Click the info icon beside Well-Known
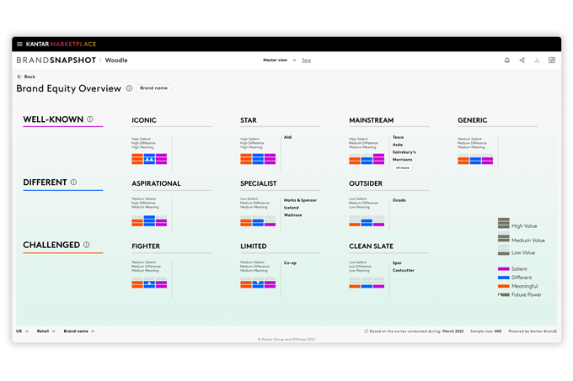The width and height of the screenshot is (573, 381). point(90,119)
